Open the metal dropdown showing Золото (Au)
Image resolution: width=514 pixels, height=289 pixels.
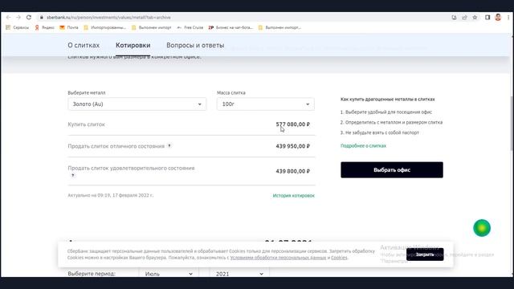tap(137, 104)
